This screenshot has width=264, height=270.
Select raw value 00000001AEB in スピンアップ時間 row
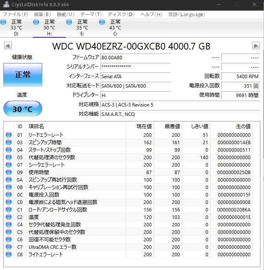point(234,143)
